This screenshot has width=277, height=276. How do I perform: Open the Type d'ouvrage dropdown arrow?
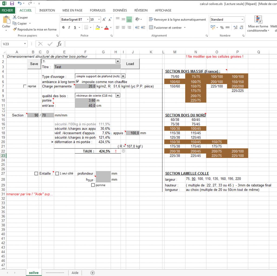(123, 76)
